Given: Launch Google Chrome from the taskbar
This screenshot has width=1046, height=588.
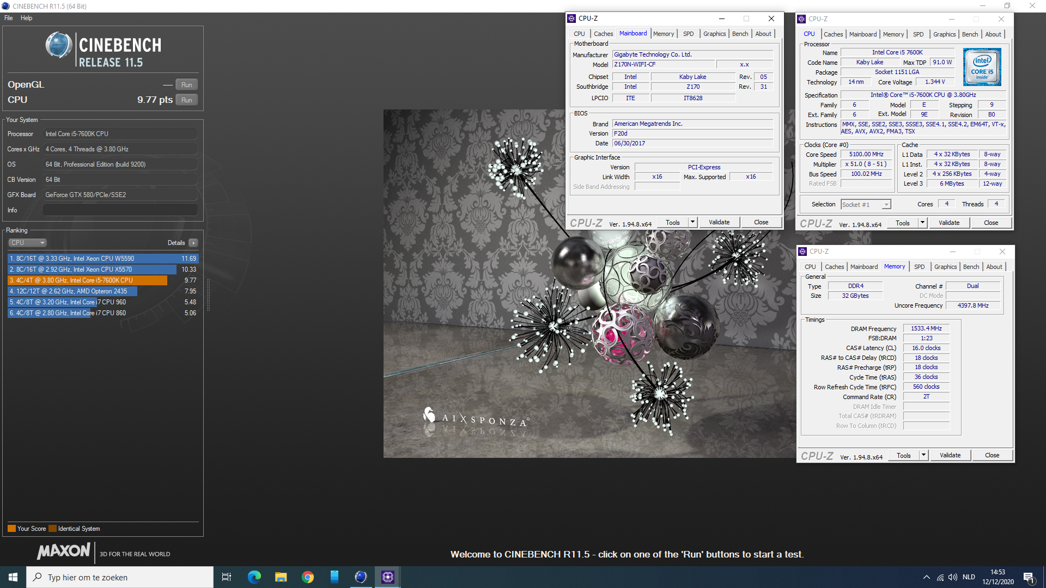Looking at the screenshot, I should point(308,577).
